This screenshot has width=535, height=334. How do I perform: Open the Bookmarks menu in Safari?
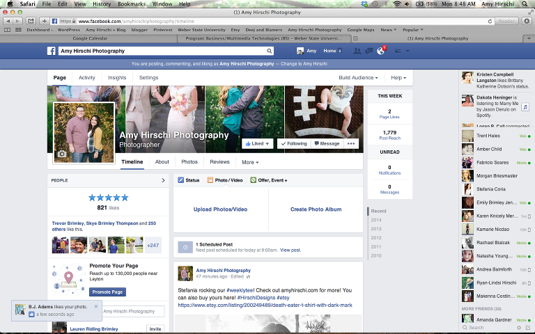(132, 3)
